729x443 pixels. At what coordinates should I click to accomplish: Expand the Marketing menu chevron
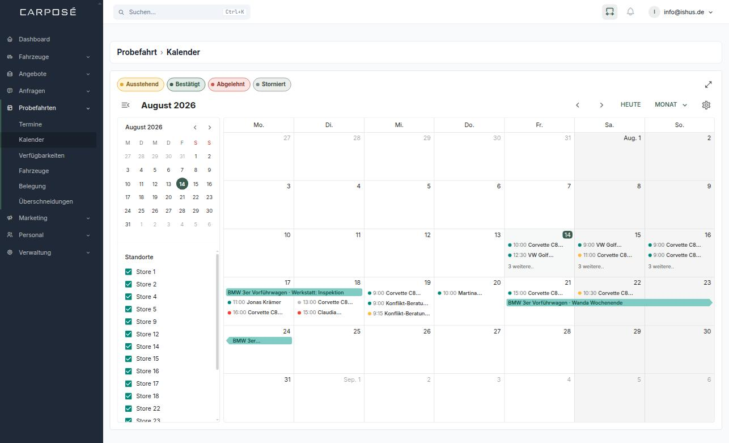point(88,218)
